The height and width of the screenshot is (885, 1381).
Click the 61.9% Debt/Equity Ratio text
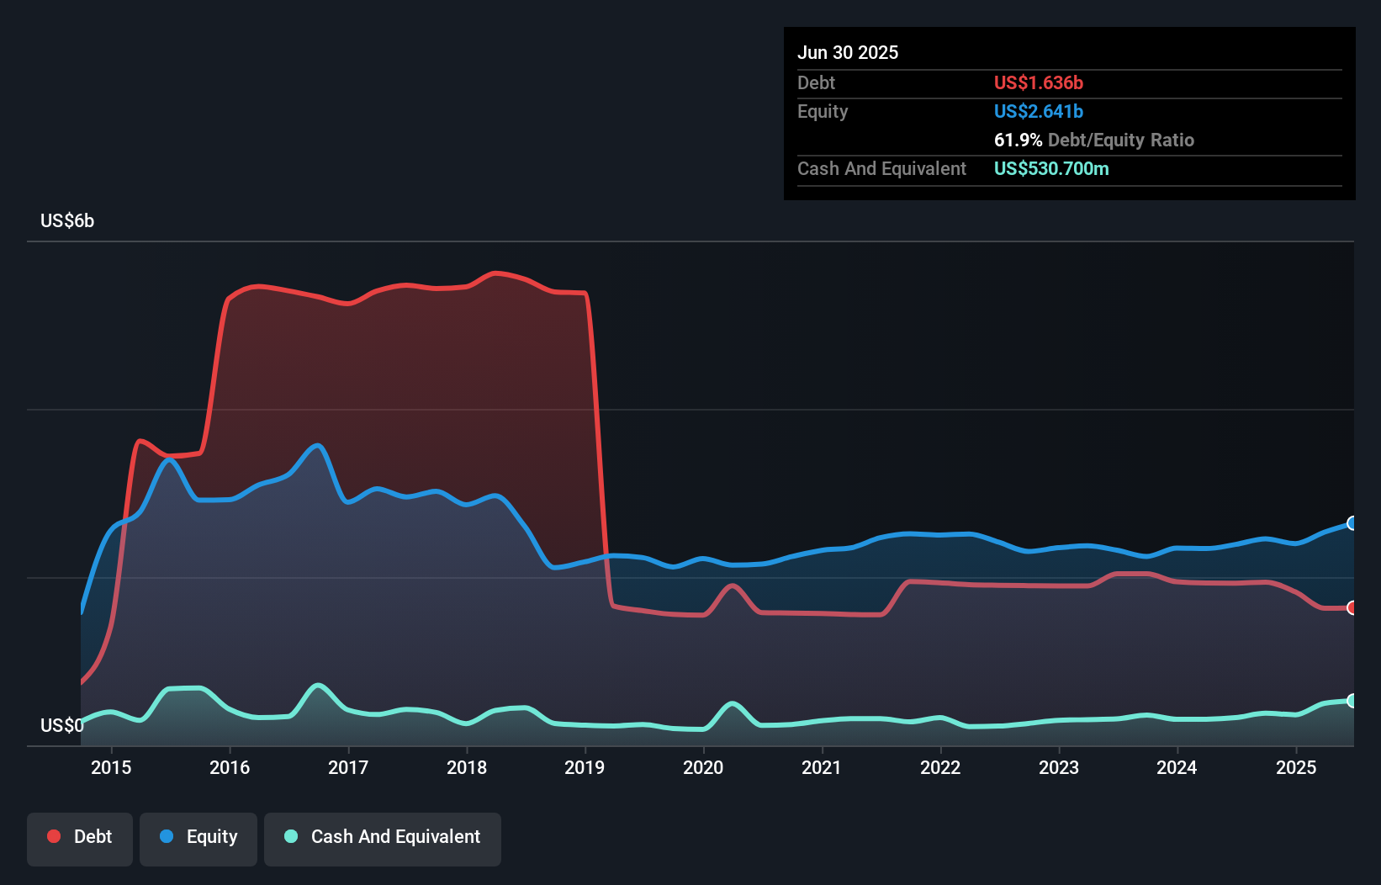(1093, 140)
